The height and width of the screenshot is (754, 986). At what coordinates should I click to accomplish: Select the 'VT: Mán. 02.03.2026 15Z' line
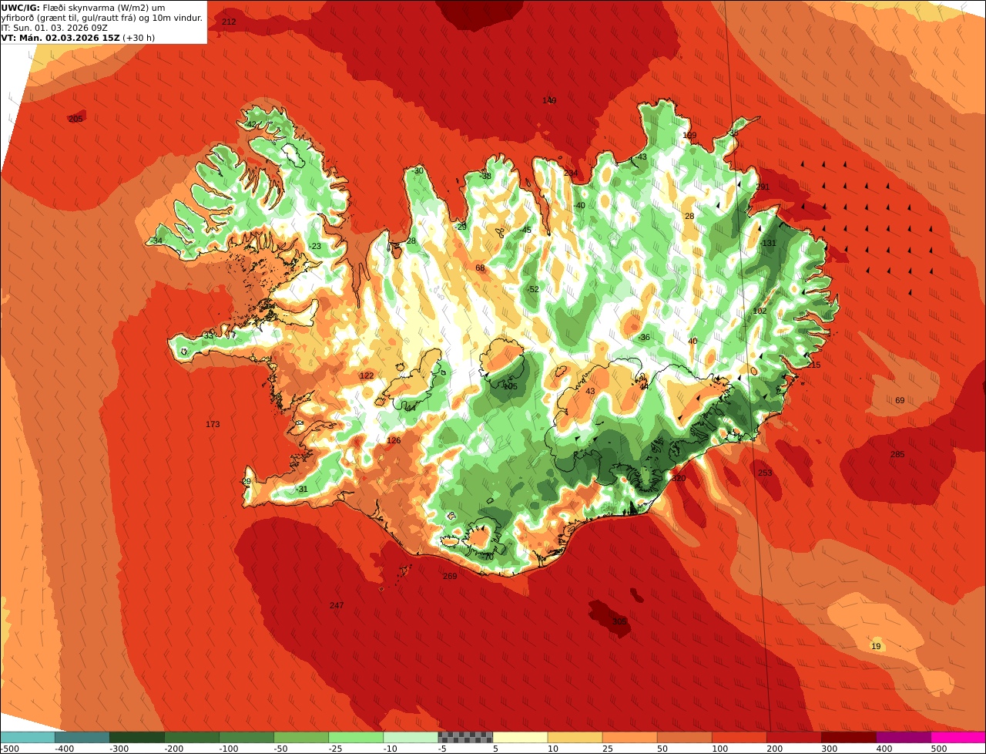coord(60,37)
